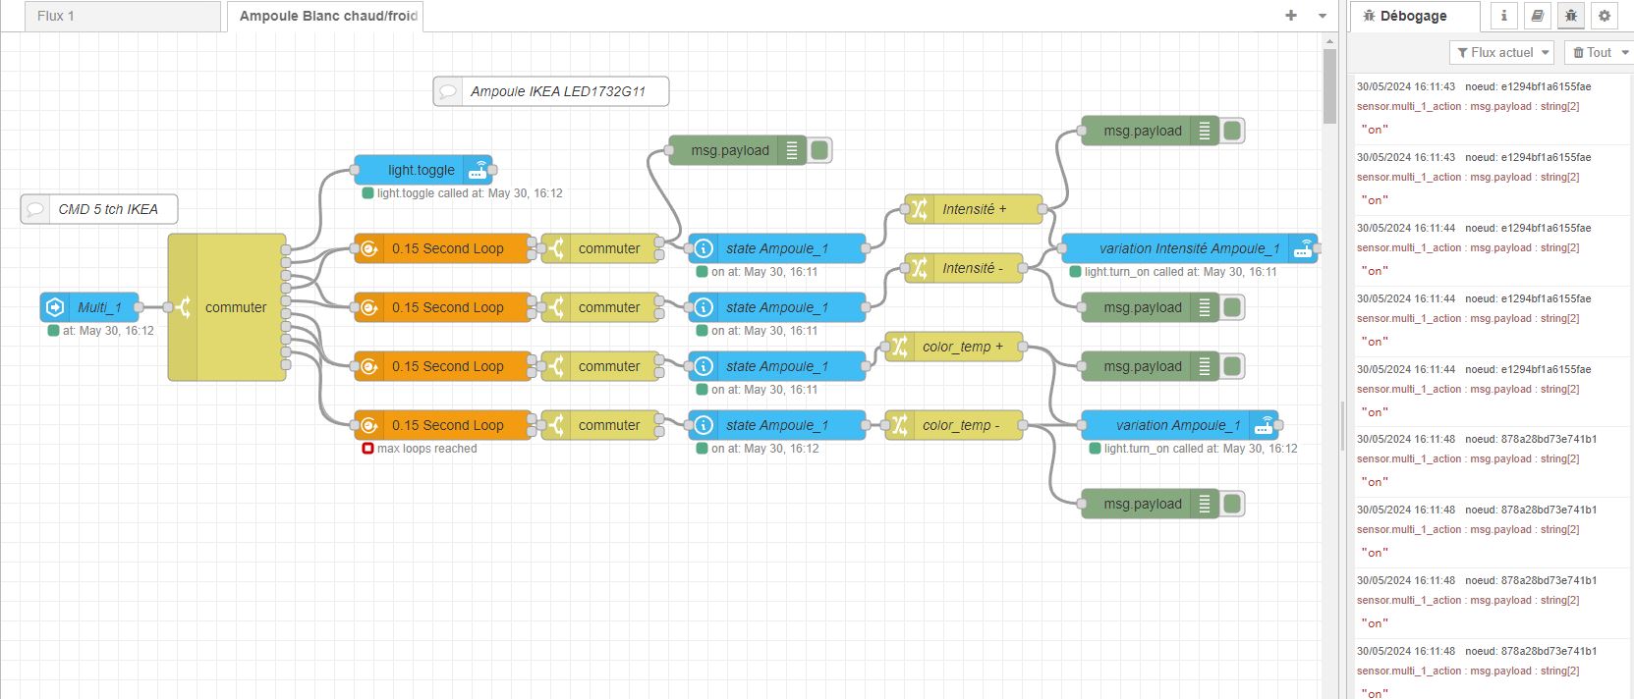Add a new flow with the plus button
Viewport: 1634px width, 699px height.
coord(1291,16)
